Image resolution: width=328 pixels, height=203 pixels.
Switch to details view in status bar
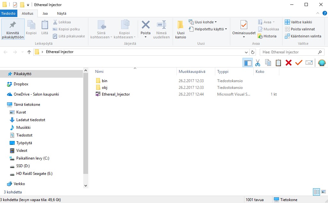click(x=316, y=192)
